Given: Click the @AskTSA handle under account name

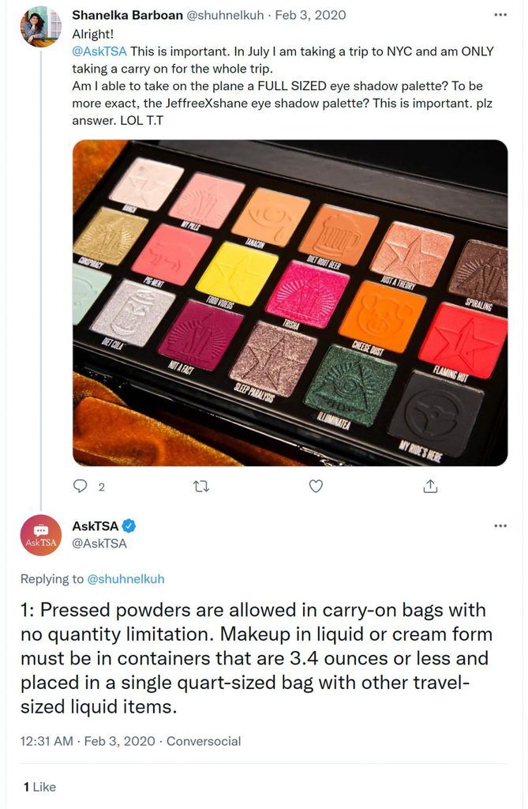Looking at the screenshot, I should pos(99,544).
